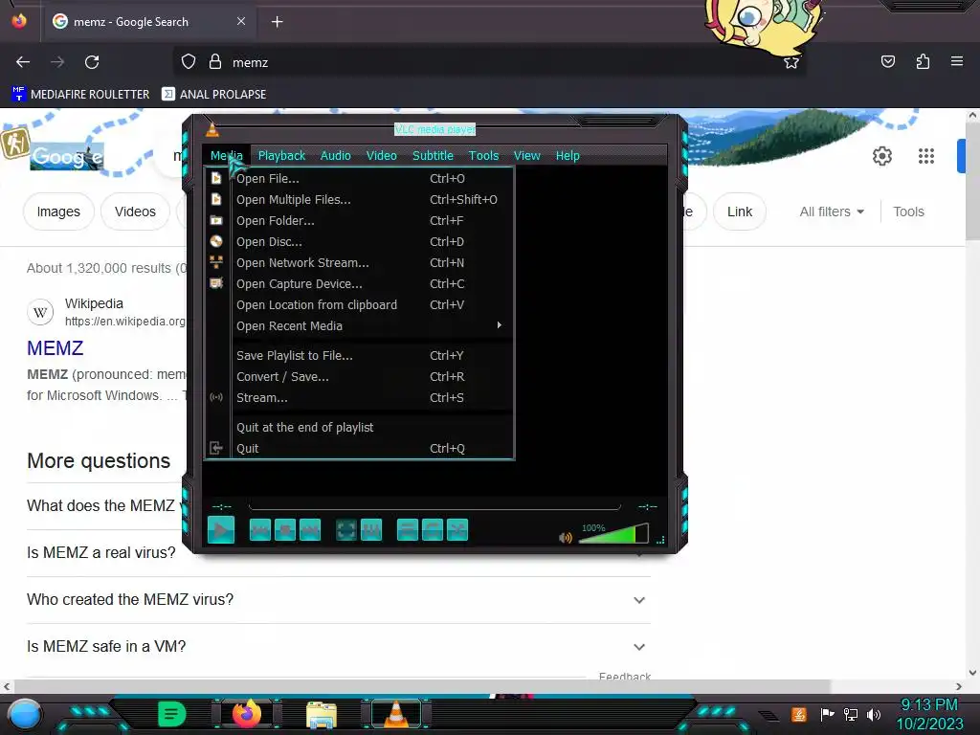Click the VLC cone icon in title bar
980x735 pixels.
(x=212, y=129)
